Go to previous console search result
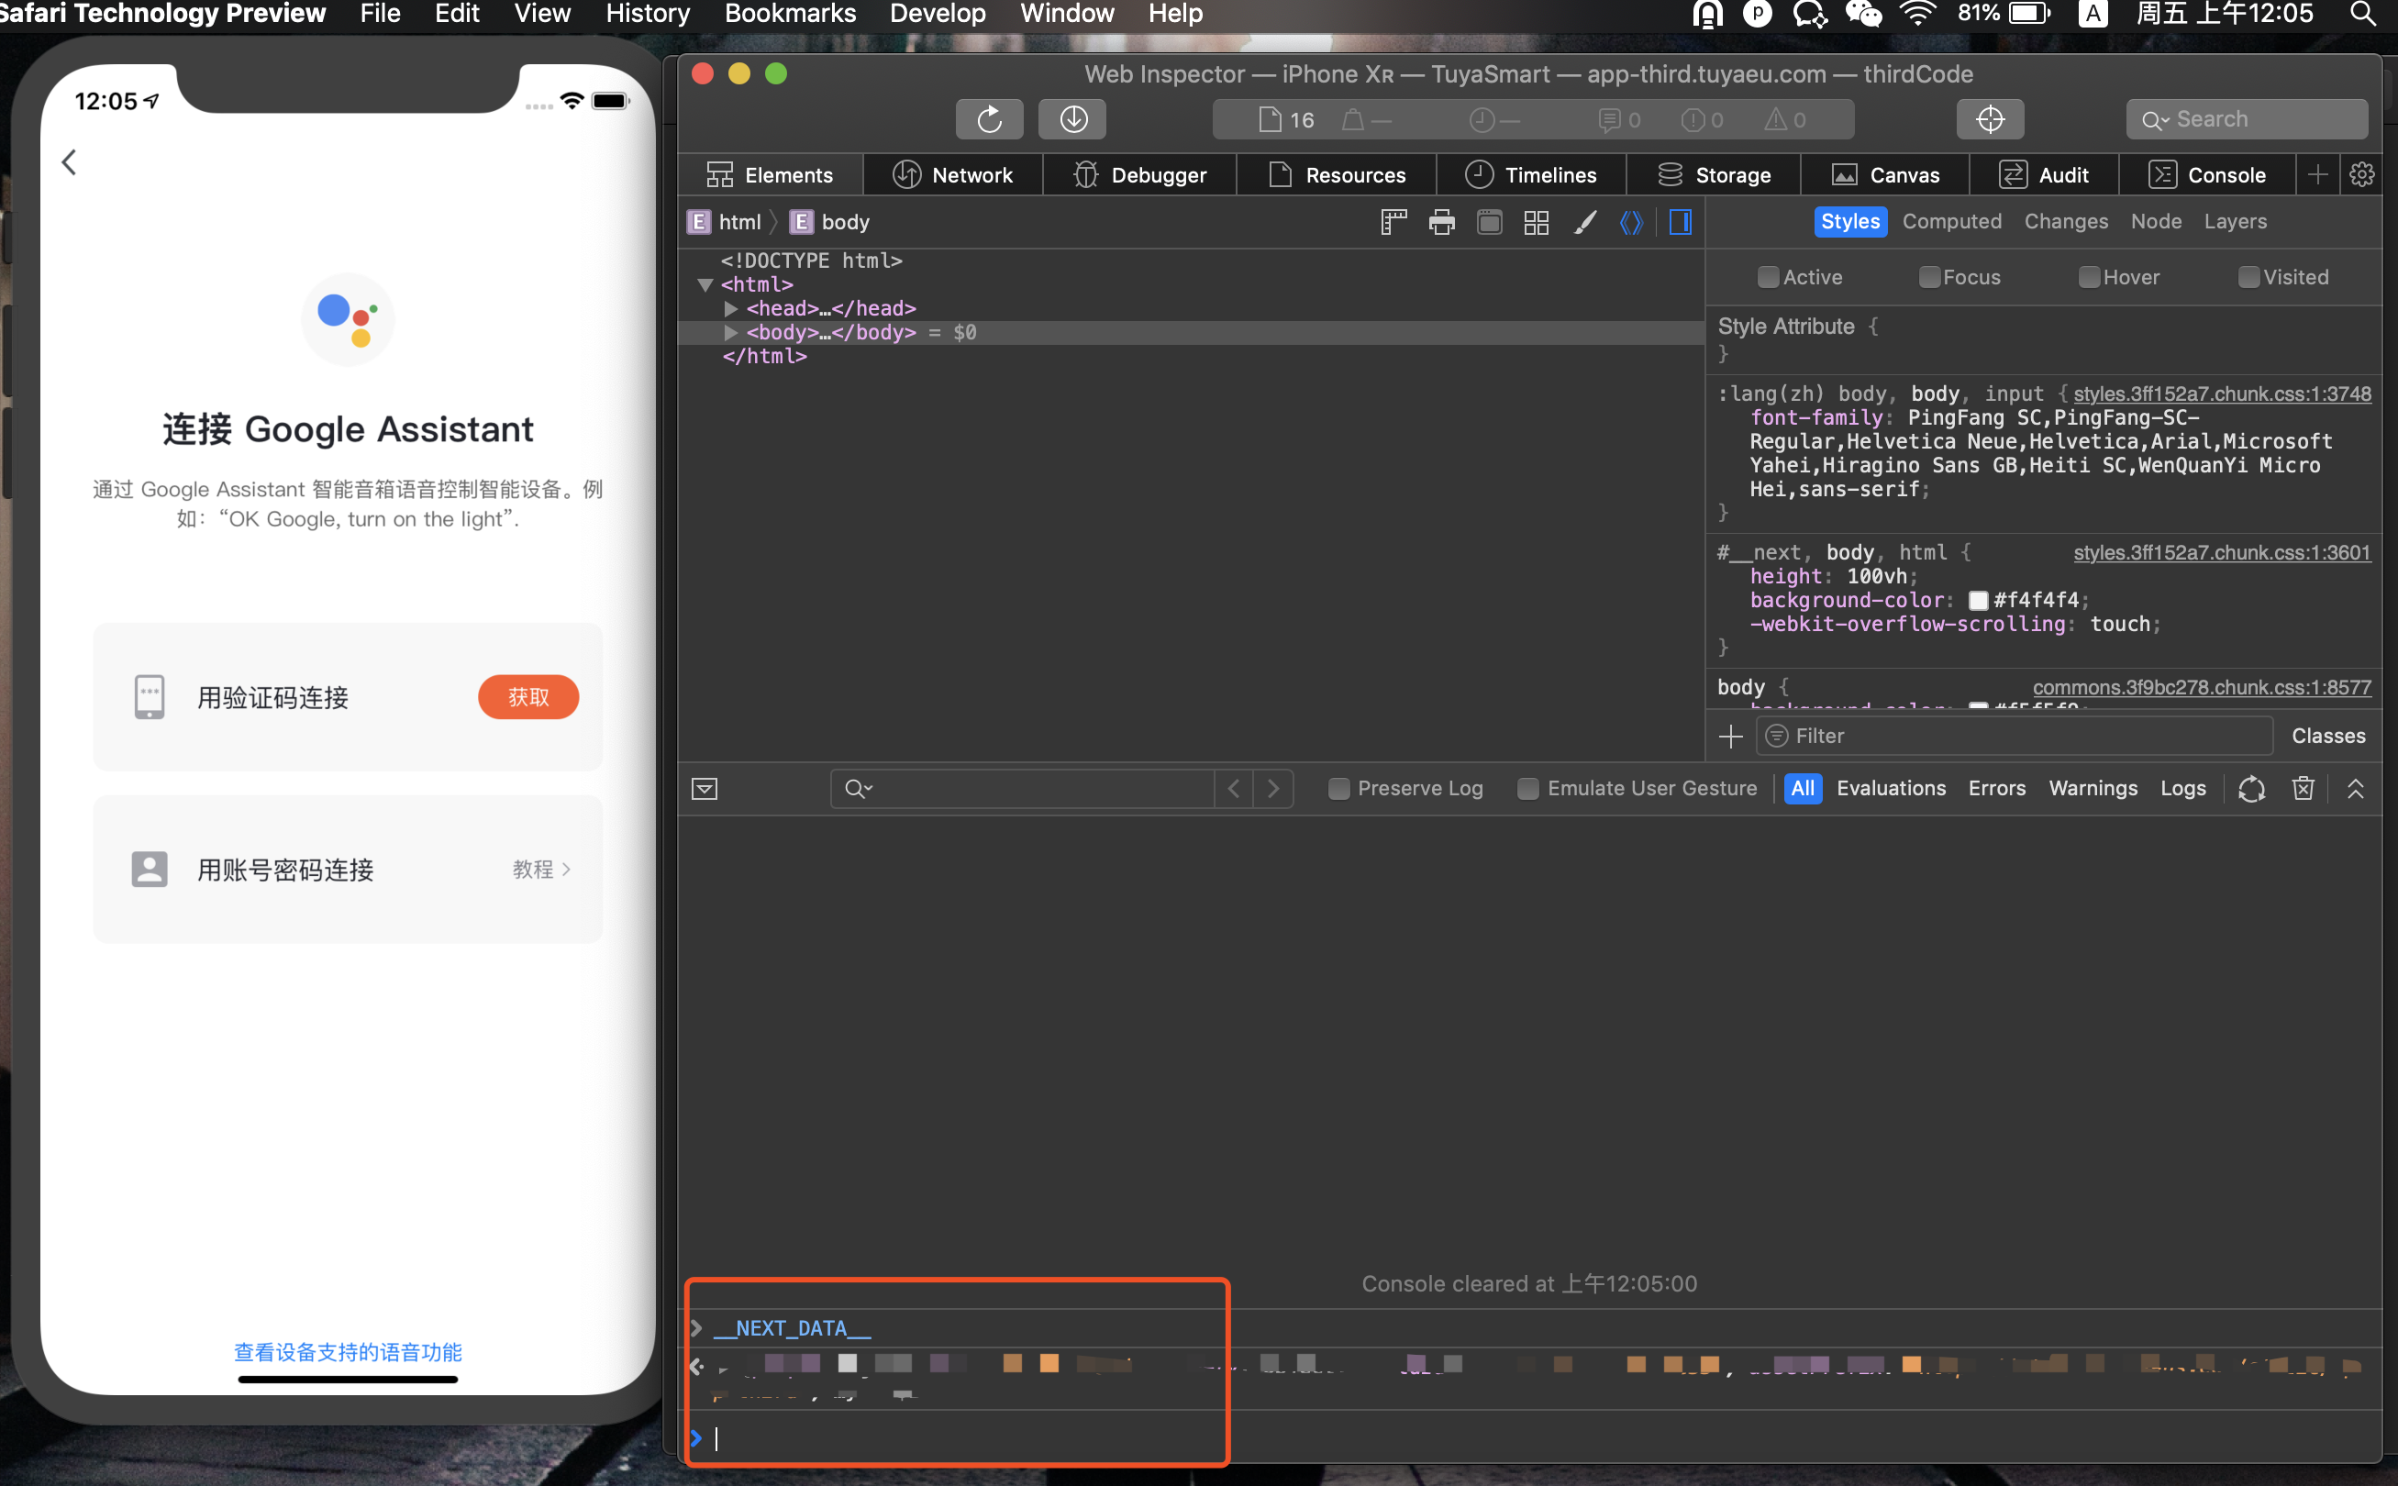 (x=1235, y=788)
